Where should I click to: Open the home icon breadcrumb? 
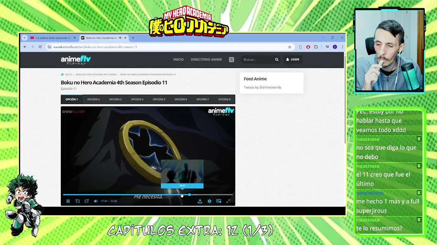coord(62,75)
